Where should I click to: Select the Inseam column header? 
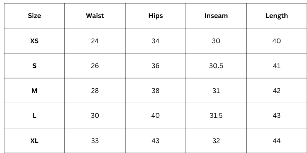(x=216, y=16)
